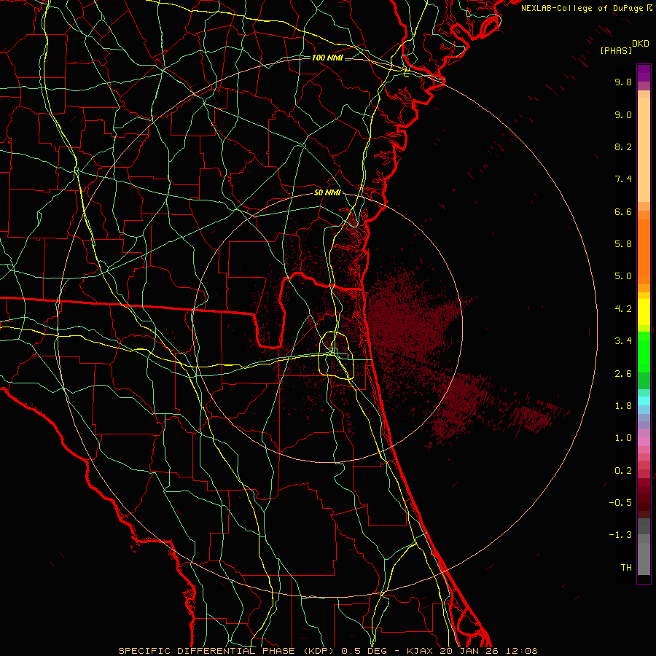Click the yellow band of the color bar
The image size is (656, 656).
(644, 312)
